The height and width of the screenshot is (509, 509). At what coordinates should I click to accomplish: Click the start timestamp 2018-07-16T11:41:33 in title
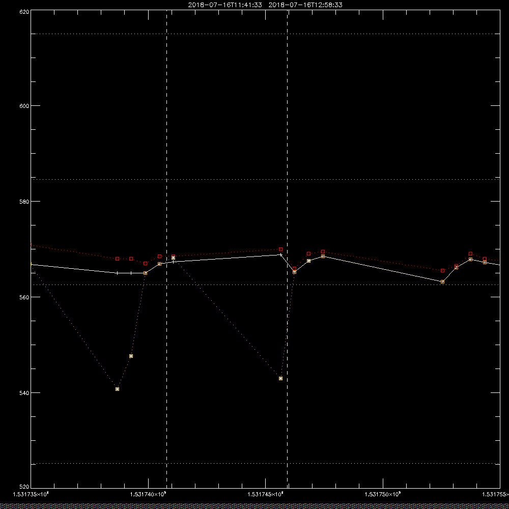225,5
